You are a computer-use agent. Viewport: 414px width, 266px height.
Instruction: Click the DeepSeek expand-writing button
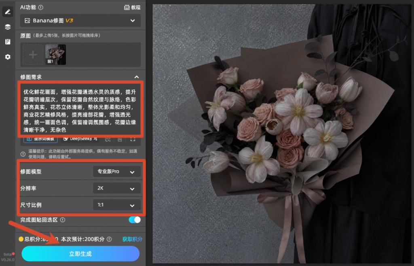(x=80, y=139)
